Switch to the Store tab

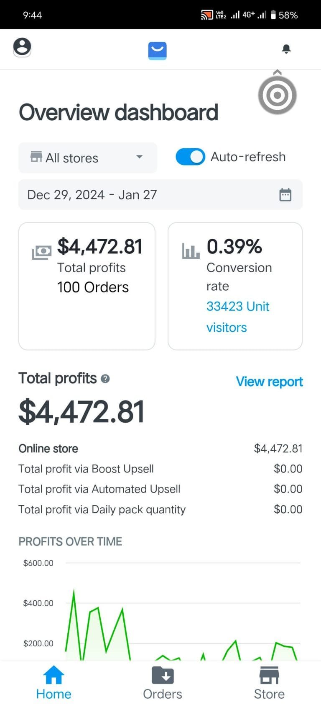point(269,683)
